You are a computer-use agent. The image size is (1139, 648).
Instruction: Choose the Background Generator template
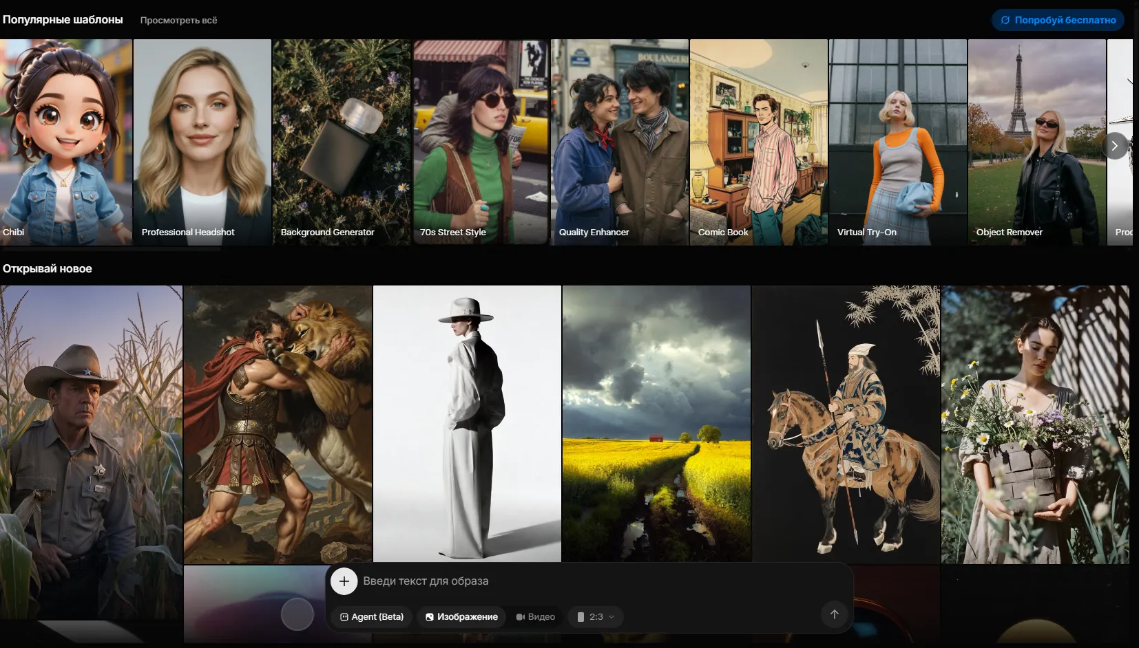coord(342,142)
